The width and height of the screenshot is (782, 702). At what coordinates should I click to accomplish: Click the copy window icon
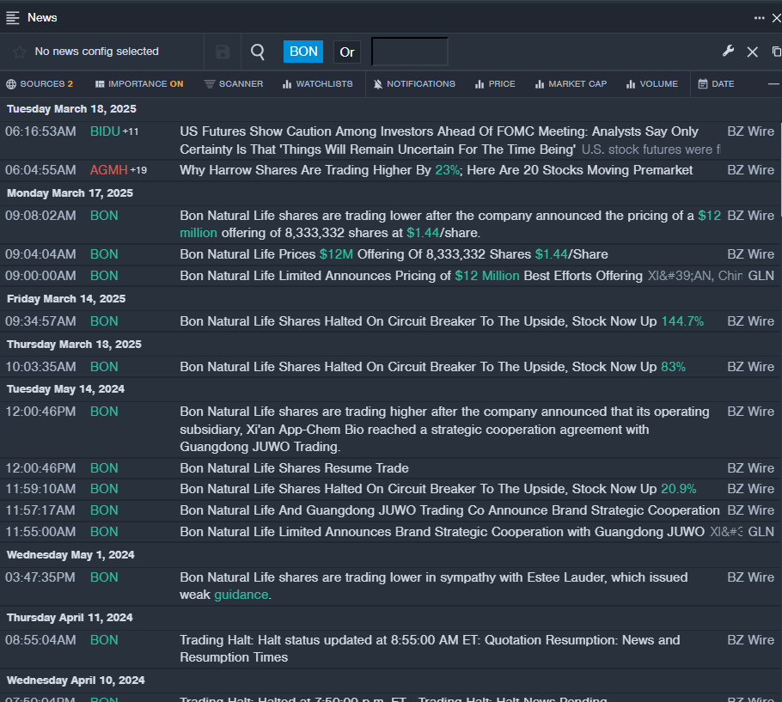[x=776, y=52]
